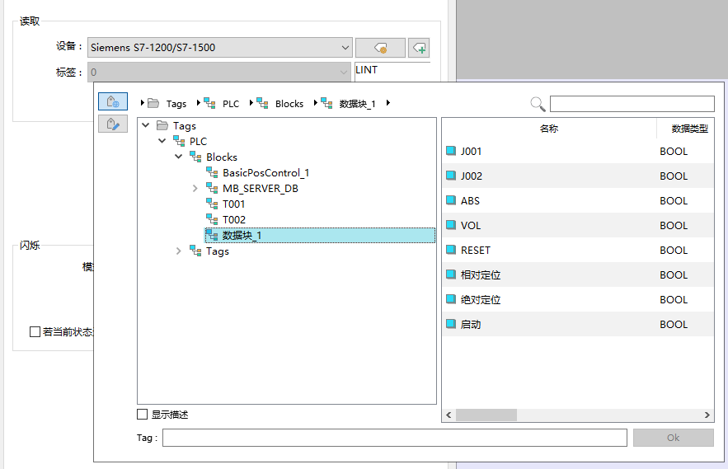Click the PLC breadcrumb item

coord(230,104)
